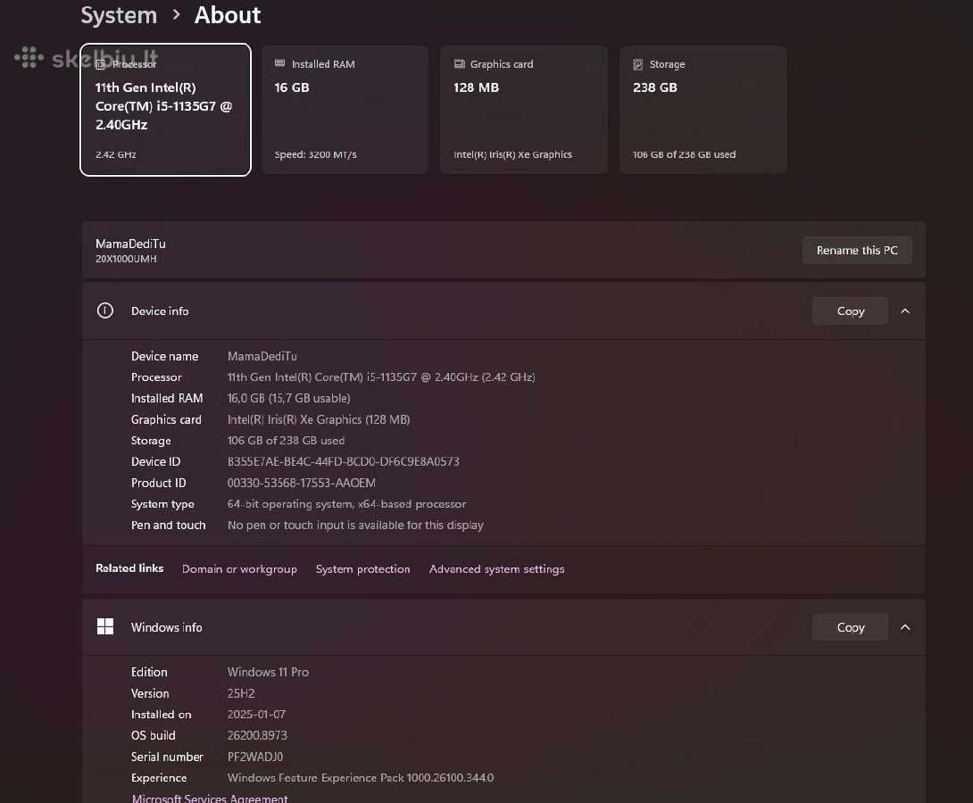Click the model number 20X1000UMH
The image size is (973, 803).
(x=126, y=259)
